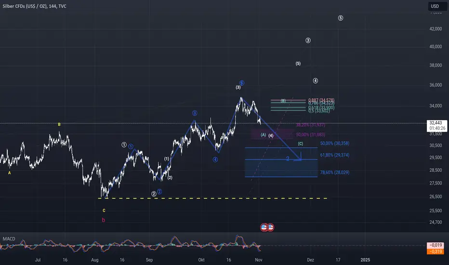Select the white (1) wave label

[x=167, y=159]
